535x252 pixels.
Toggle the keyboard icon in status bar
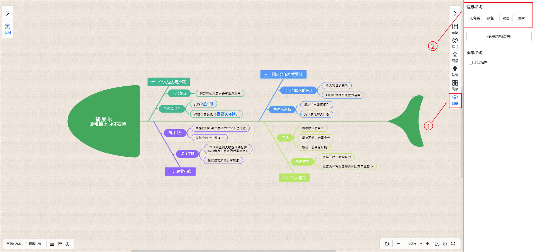[52, 244]
